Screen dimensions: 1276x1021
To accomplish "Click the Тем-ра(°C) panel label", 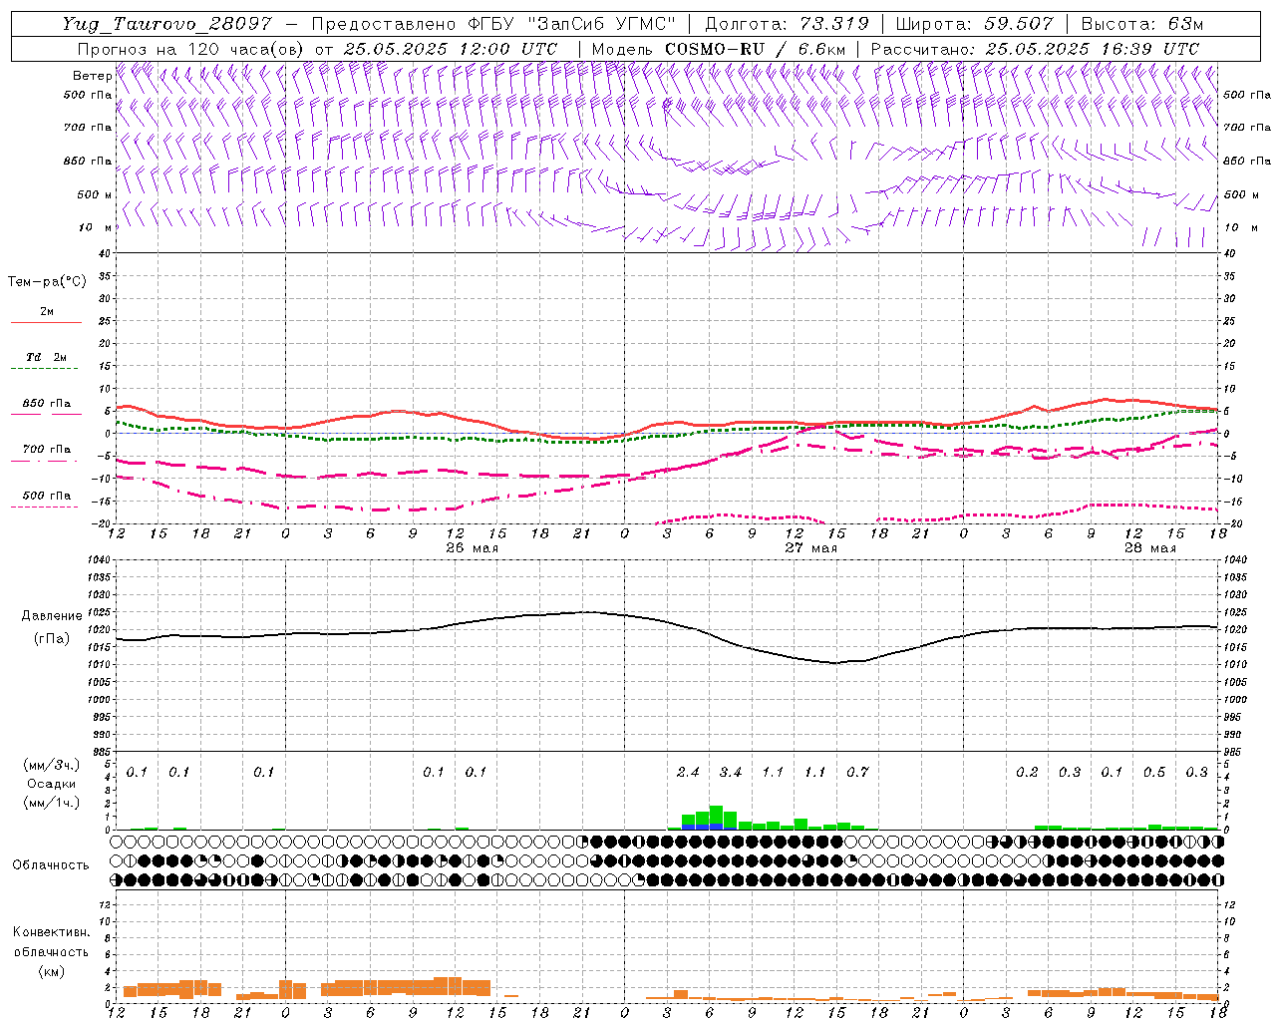I will tap(47, 282).
